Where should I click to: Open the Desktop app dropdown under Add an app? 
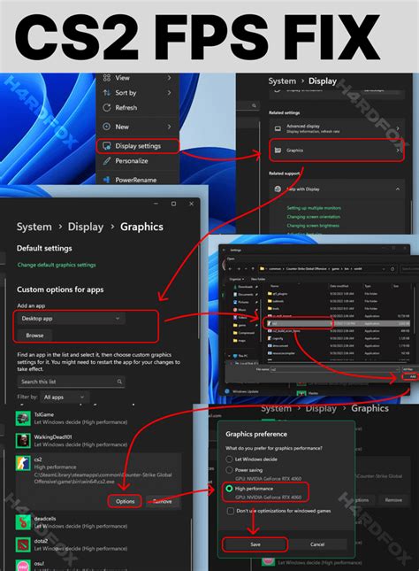tap(71, 319)
